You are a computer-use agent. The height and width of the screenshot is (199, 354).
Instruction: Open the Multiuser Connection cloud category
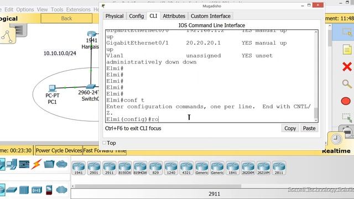pyautogui.click(x=61, y=164)
